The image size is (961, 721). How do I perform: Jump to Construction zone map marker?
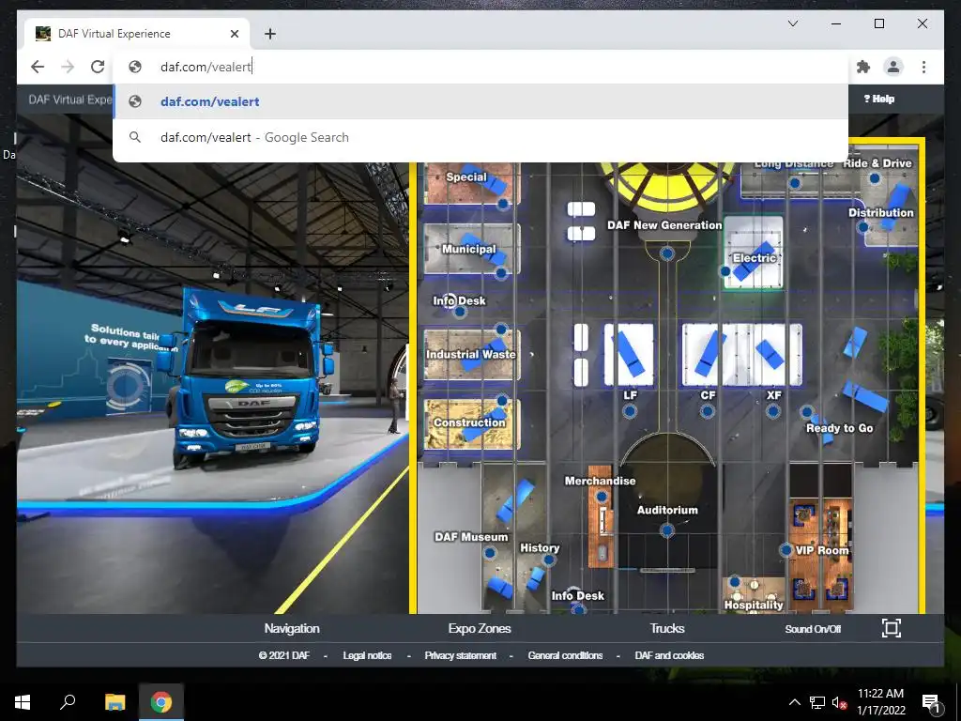click(502, 401)
